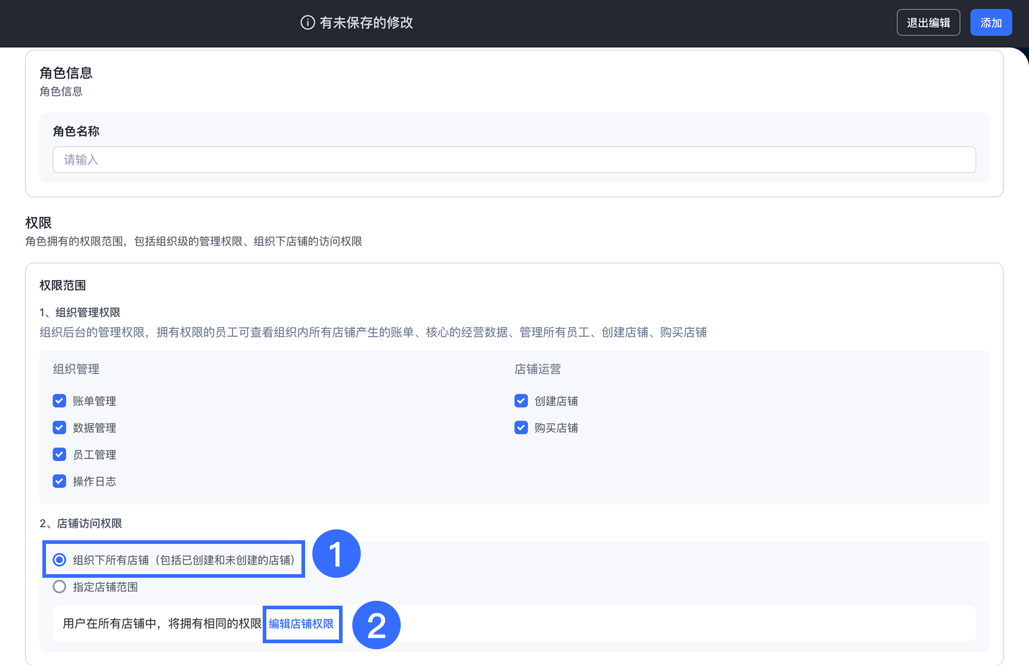Click the blue number 1 annotation circle

[336, 554]
